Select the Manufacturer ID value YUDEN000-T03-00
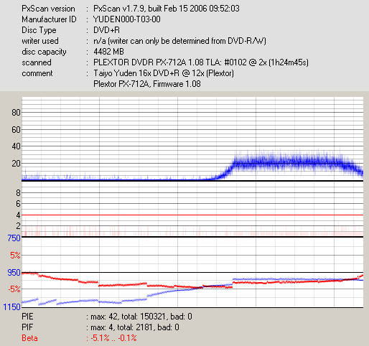This screenshot has height=346, width=369. [x=127, y=19]
